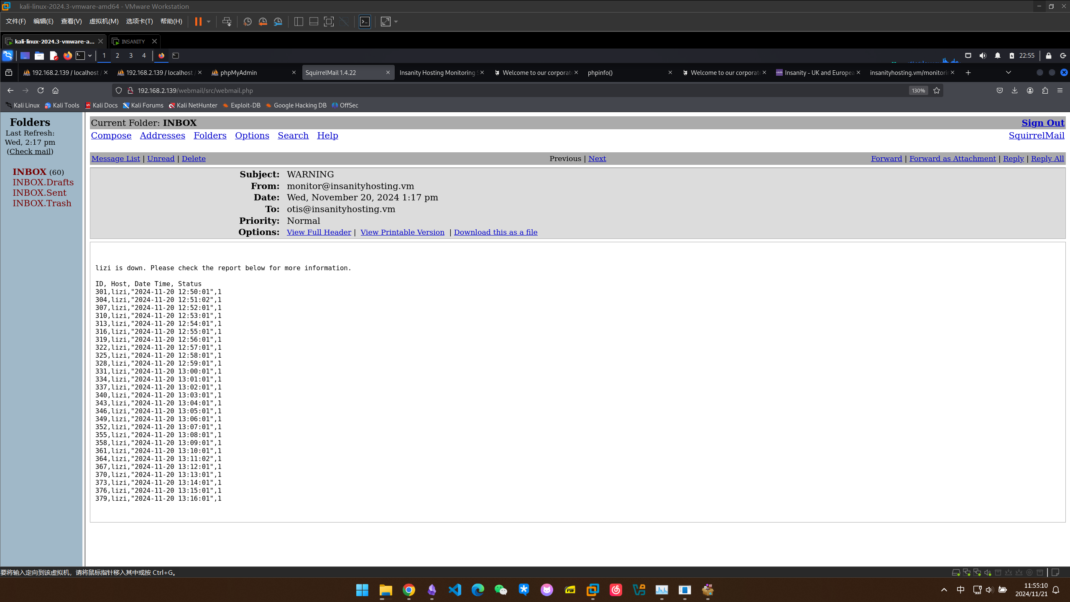The width and height of the screenshot is (1070, 602).
Task: Bookmark this page with star icon
Action: click(937, 90)
